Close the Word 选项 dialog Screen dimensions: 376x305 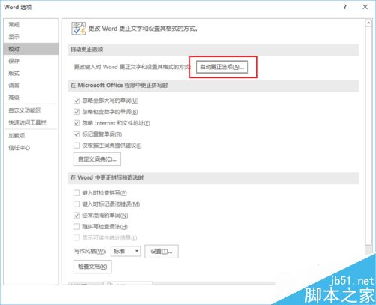365,7
